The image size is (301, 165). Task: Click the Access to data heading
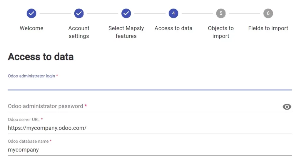[x=41, y=57]
